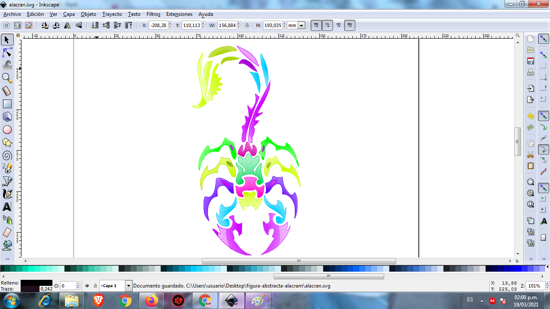Toggle enable snapping button
Image resolution: width=550 pixels, height=309 pixels.
click(x=544, y=39)
